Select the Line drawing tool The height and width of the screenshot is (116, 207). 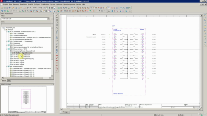57,15
